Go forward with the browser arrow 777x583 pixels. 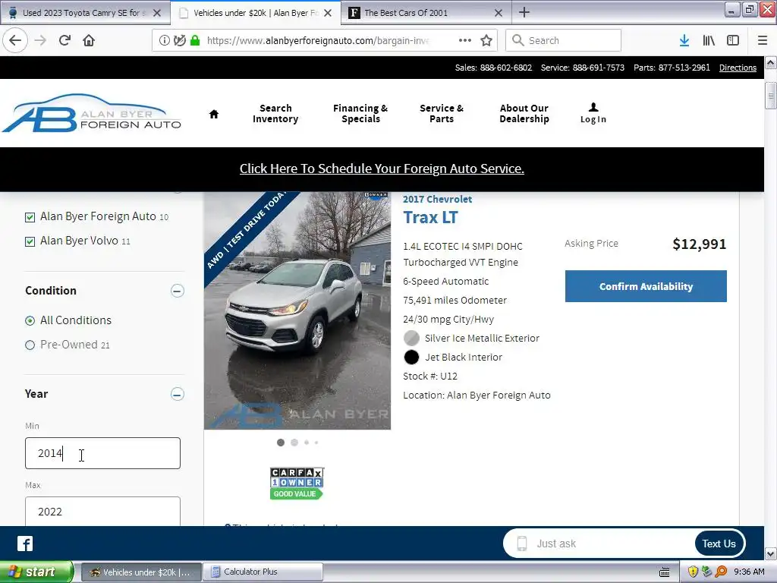coord(40,40)
